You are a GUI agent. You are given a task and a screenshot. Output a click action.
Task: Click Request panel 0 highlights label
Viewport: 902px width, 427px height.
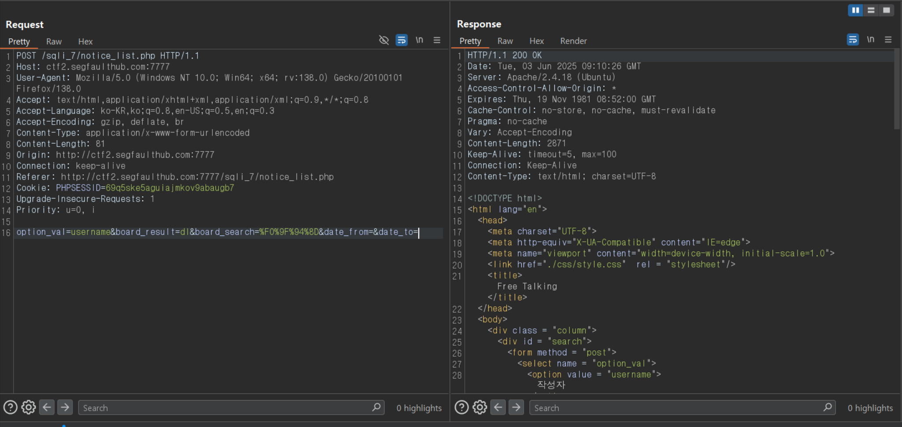pyautogui.click(x=419, y=408)
